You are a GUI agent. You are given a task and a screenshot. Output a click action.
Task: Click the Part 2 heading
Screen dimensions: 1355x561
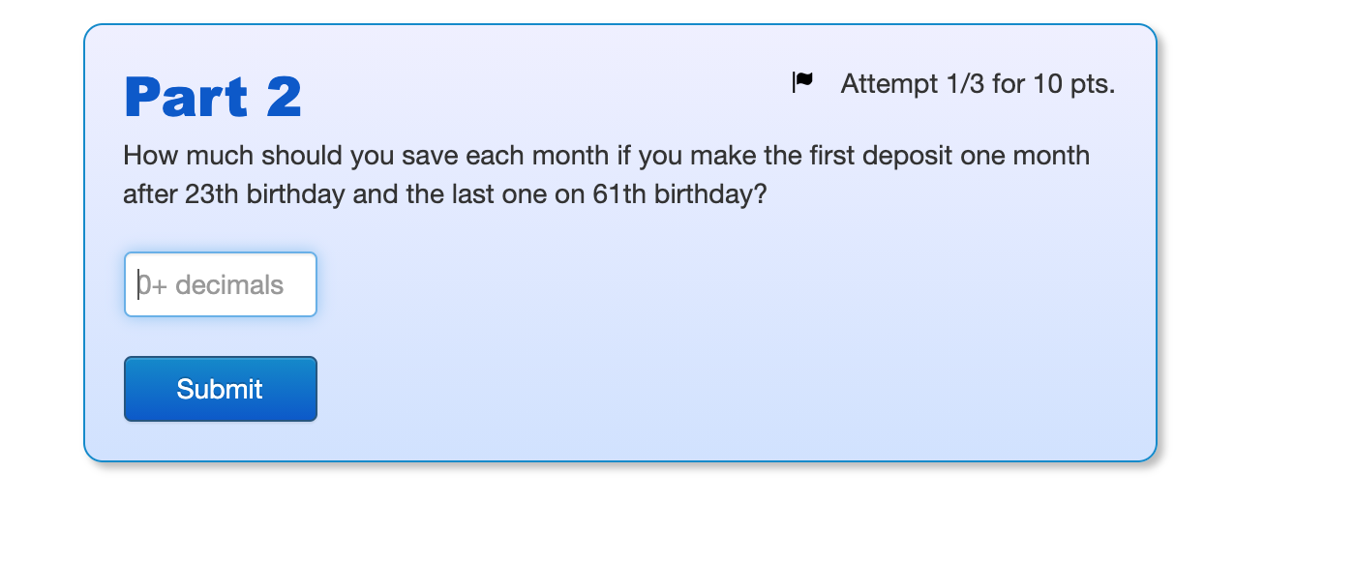click(212, 96)
